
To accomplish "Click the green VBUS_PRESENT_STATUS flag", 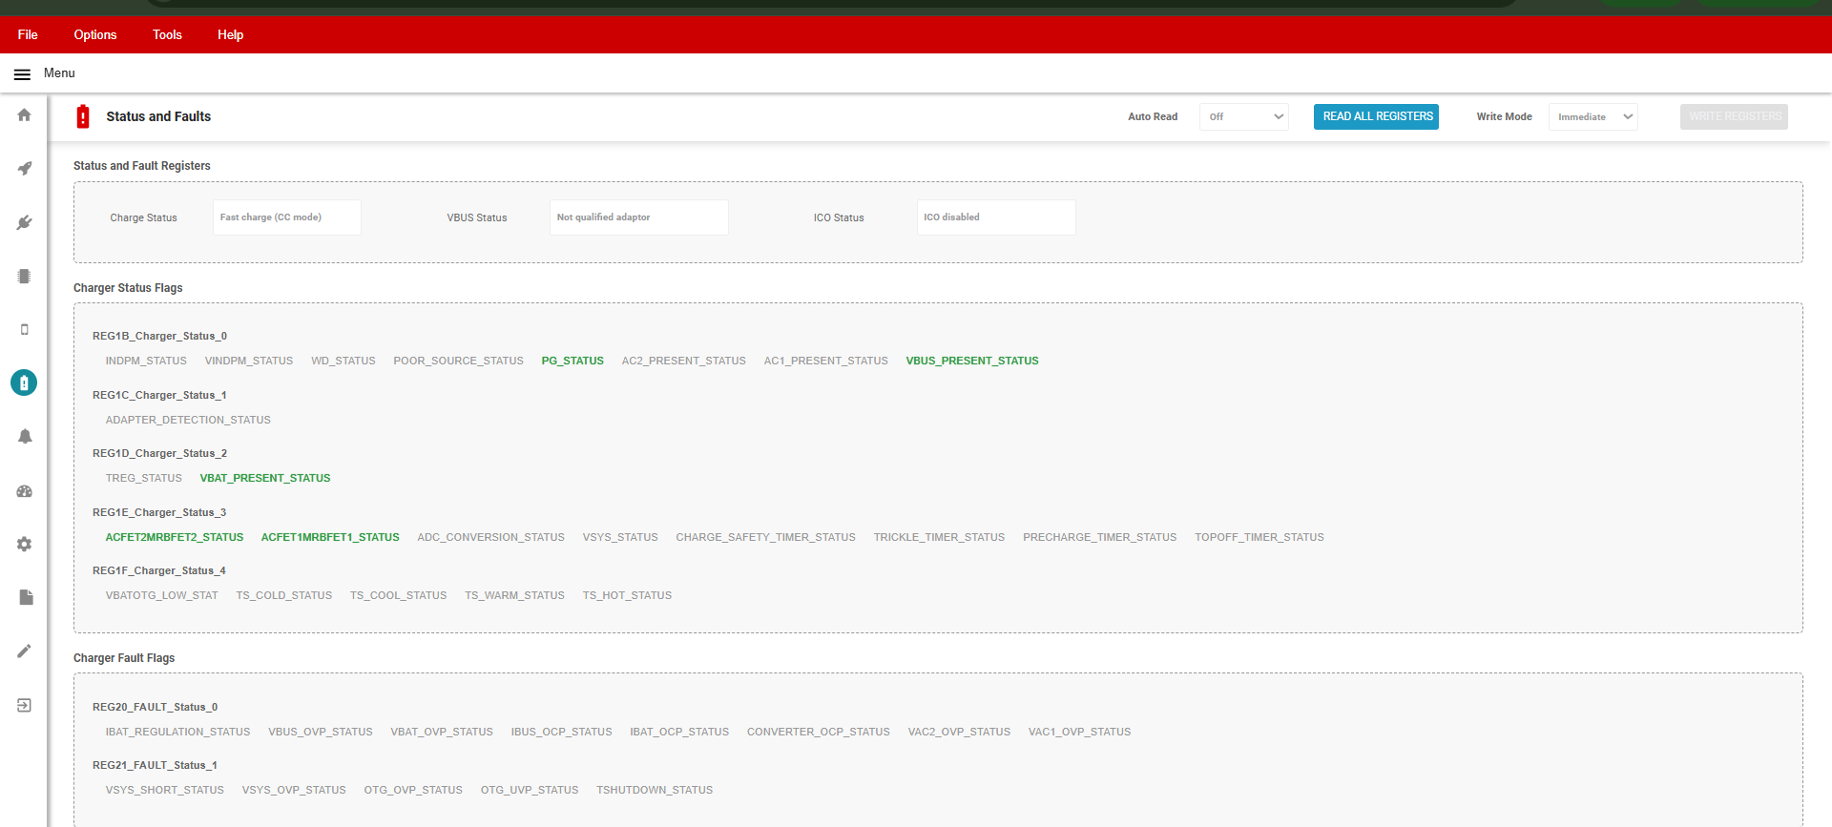I will click(972, 361).
